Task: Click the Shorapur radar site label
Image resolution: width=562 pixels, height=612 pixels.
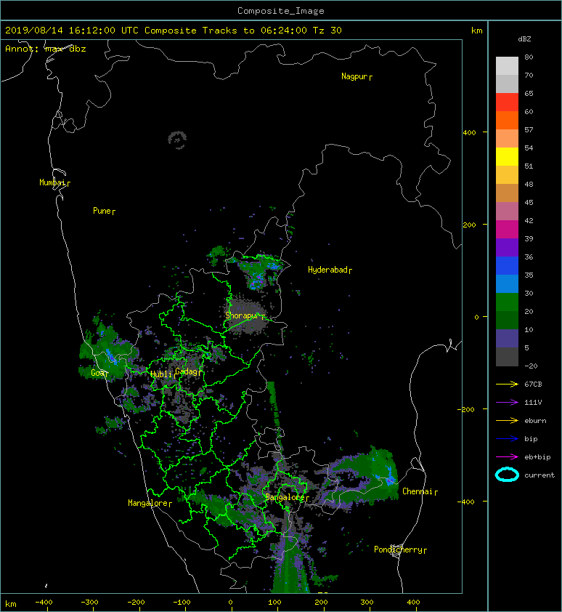Action: (242, 315)
